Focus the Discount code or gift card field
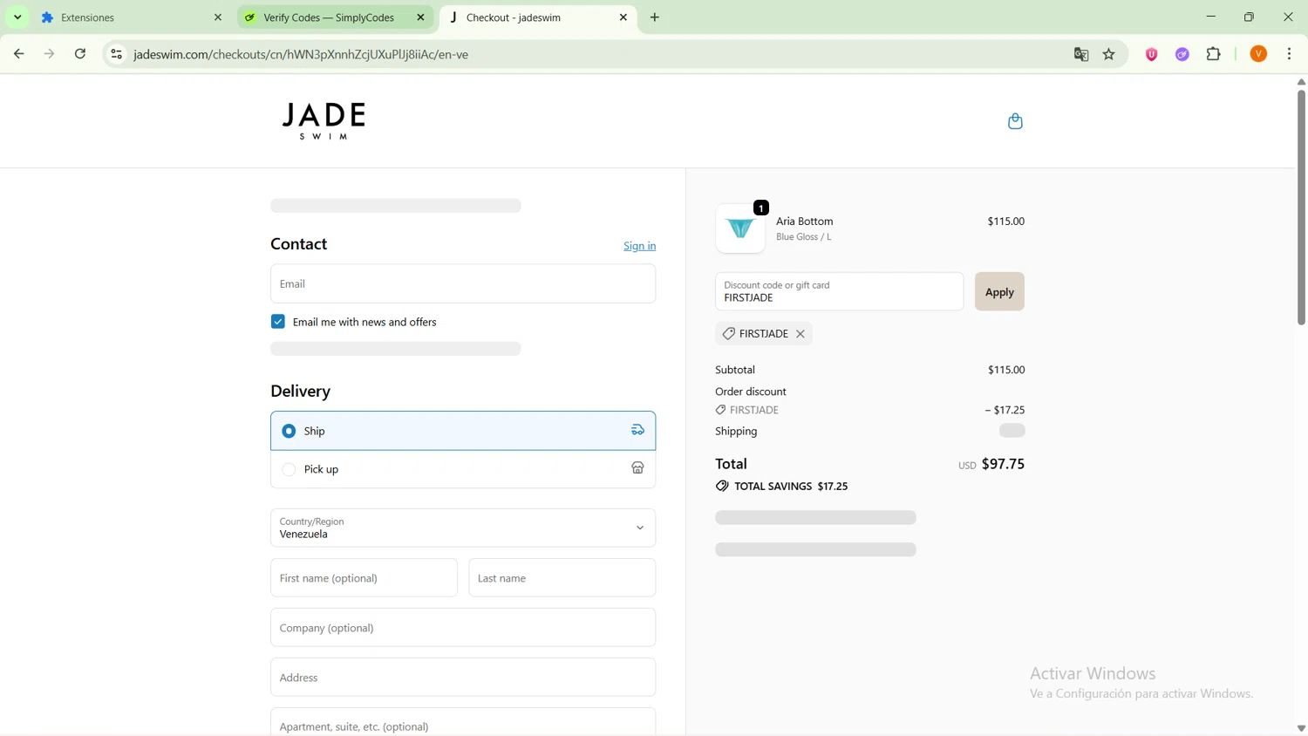The image size is (1308, 736). pyautogui.click(x=839, y=291)
